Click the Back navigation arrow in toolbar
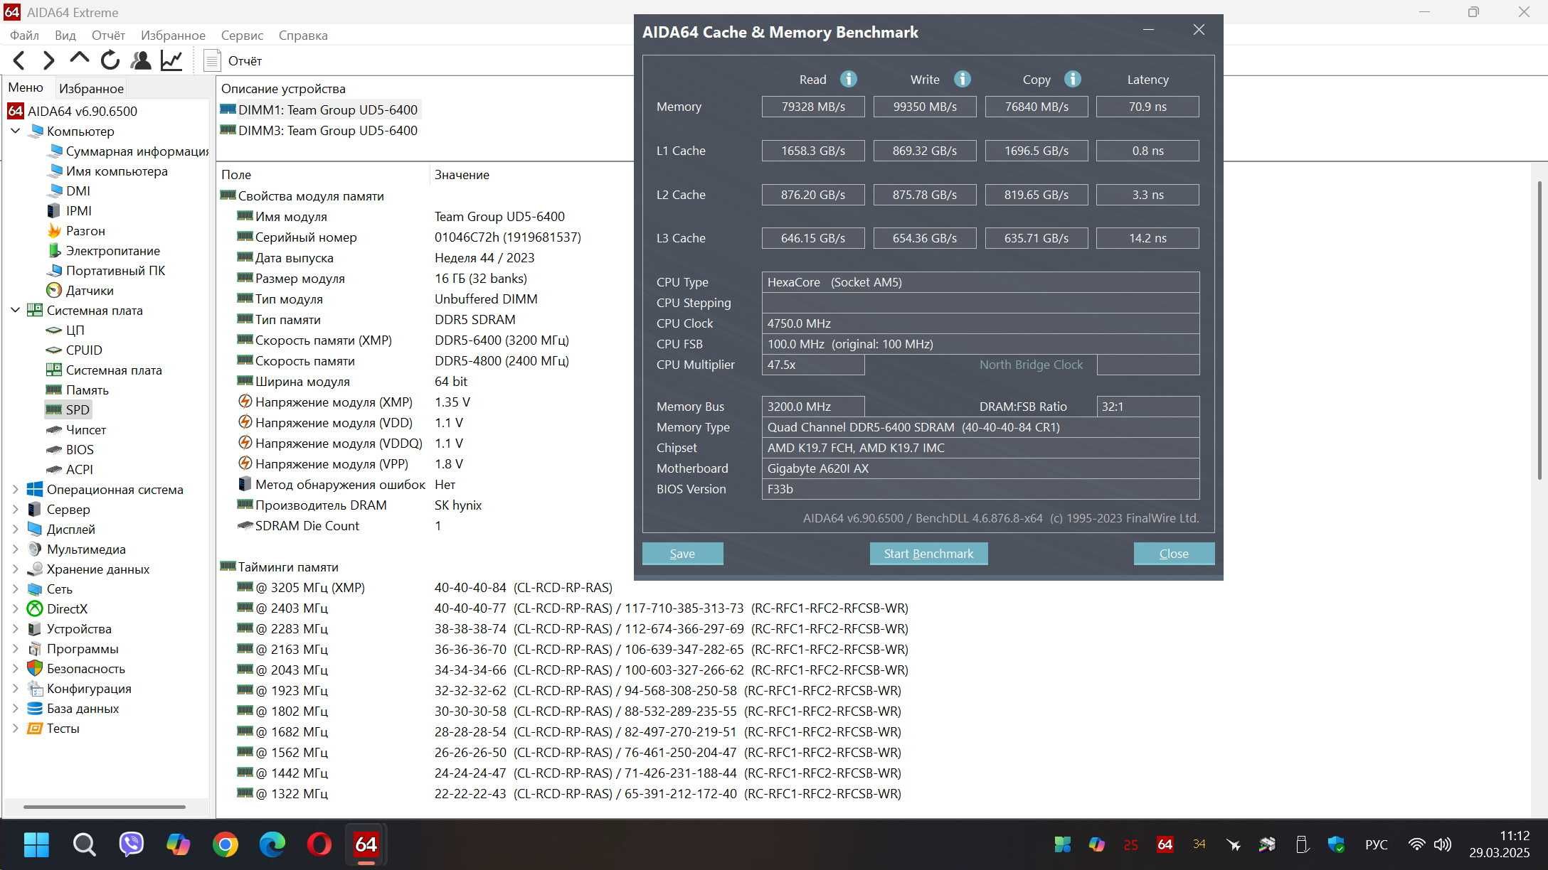 (19, 61)
